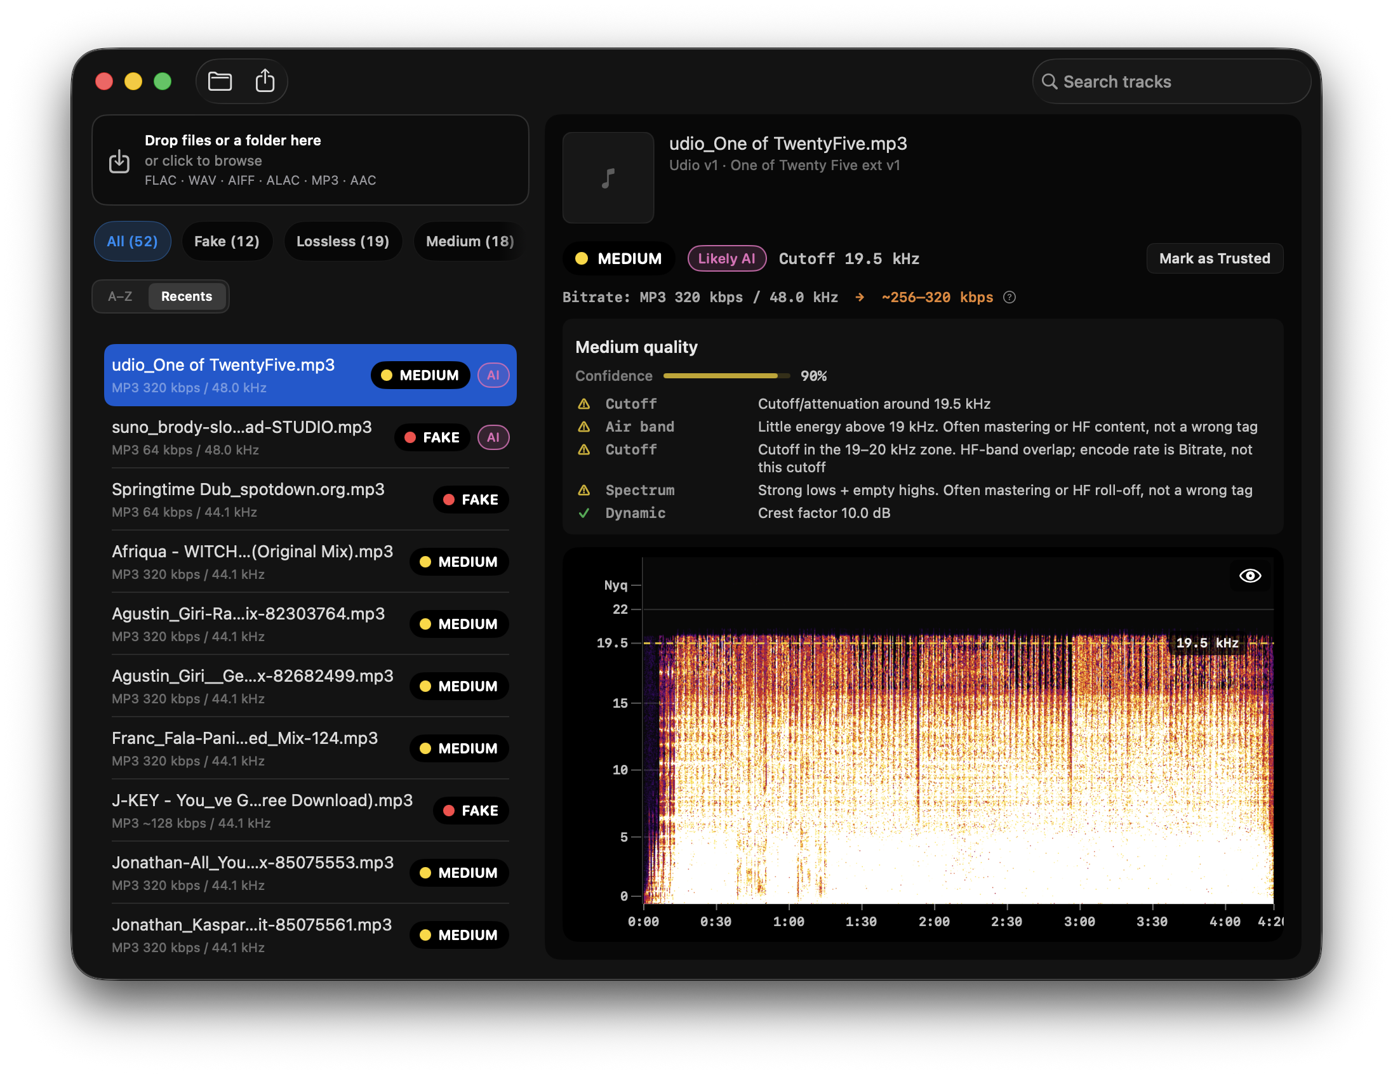Toggle spectrogram visibility with the eye icon
The height and width of the screenshot is (1074, 1393).
coord(1250,576)
